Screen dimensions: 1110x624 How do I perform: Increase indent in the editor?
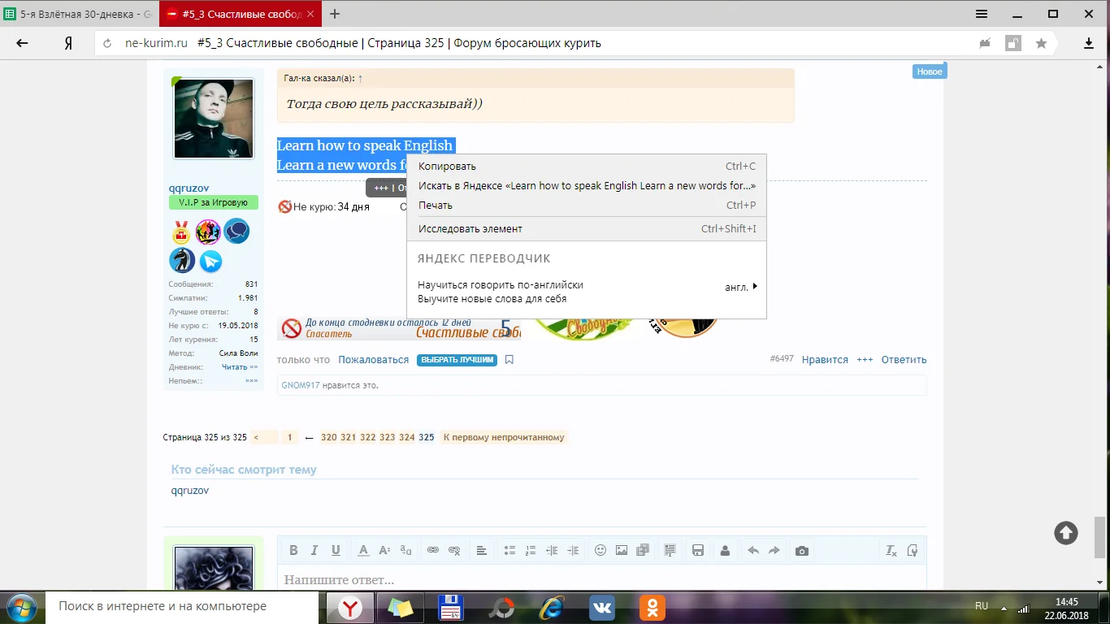point(573,550)
